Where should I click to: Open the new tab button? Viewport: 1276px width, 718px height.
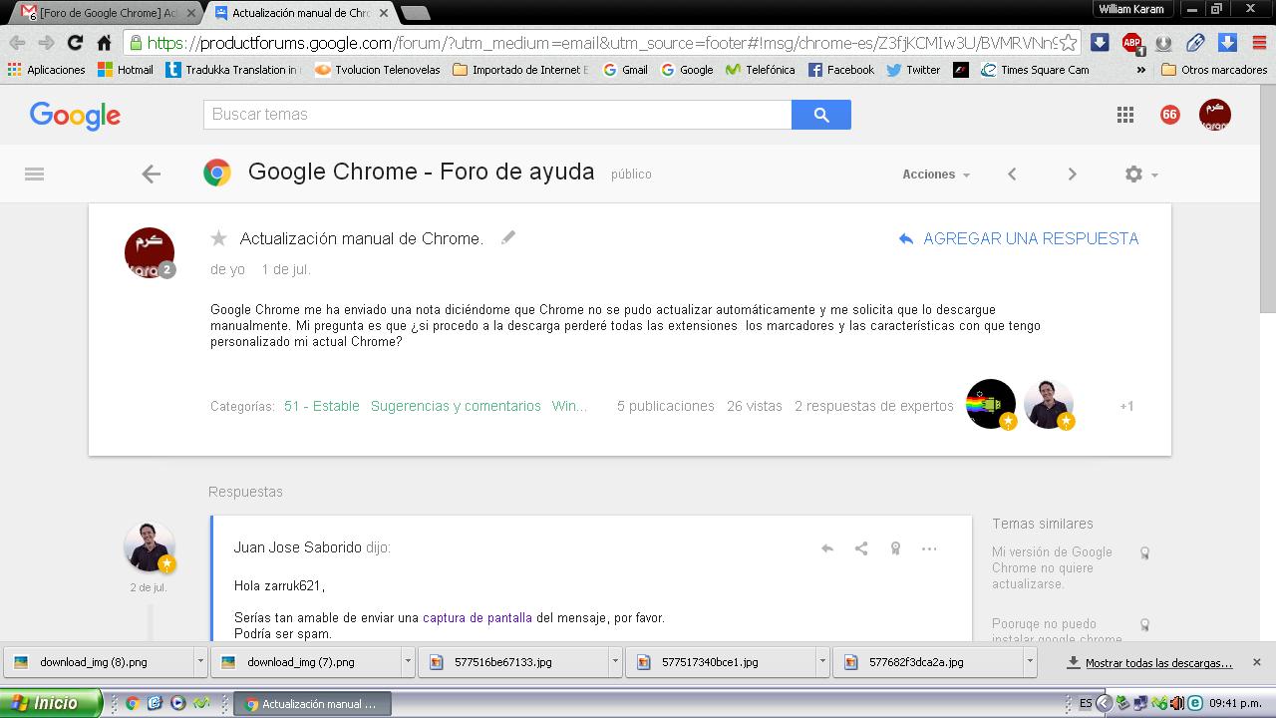pos(415,13)
